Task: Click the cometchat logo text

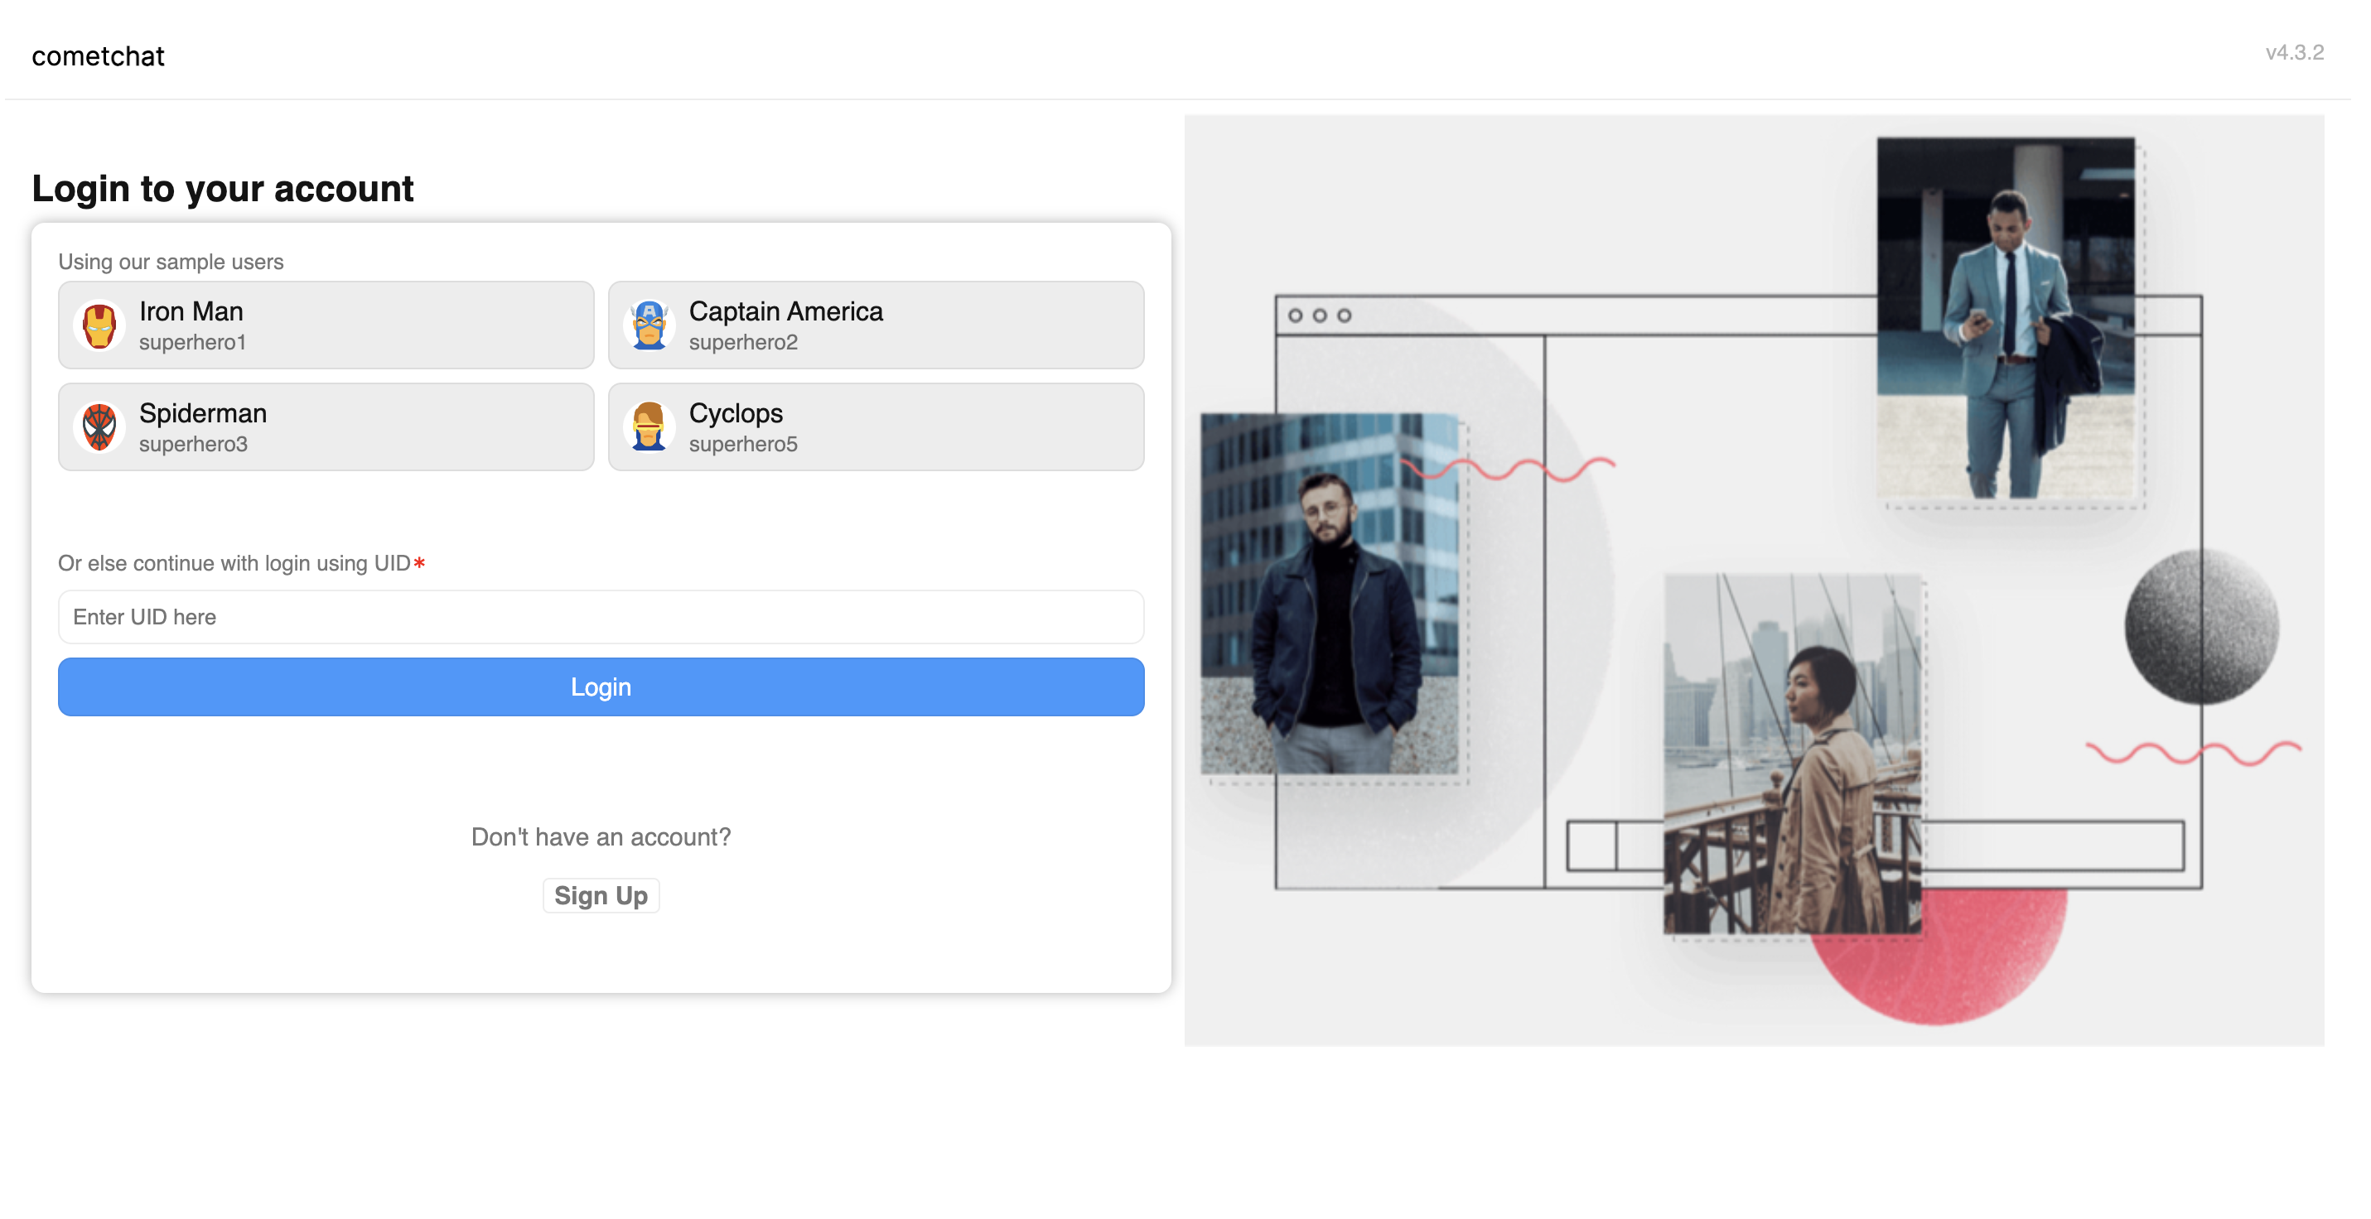Action: pyautogui.click(x=98, y=57)
